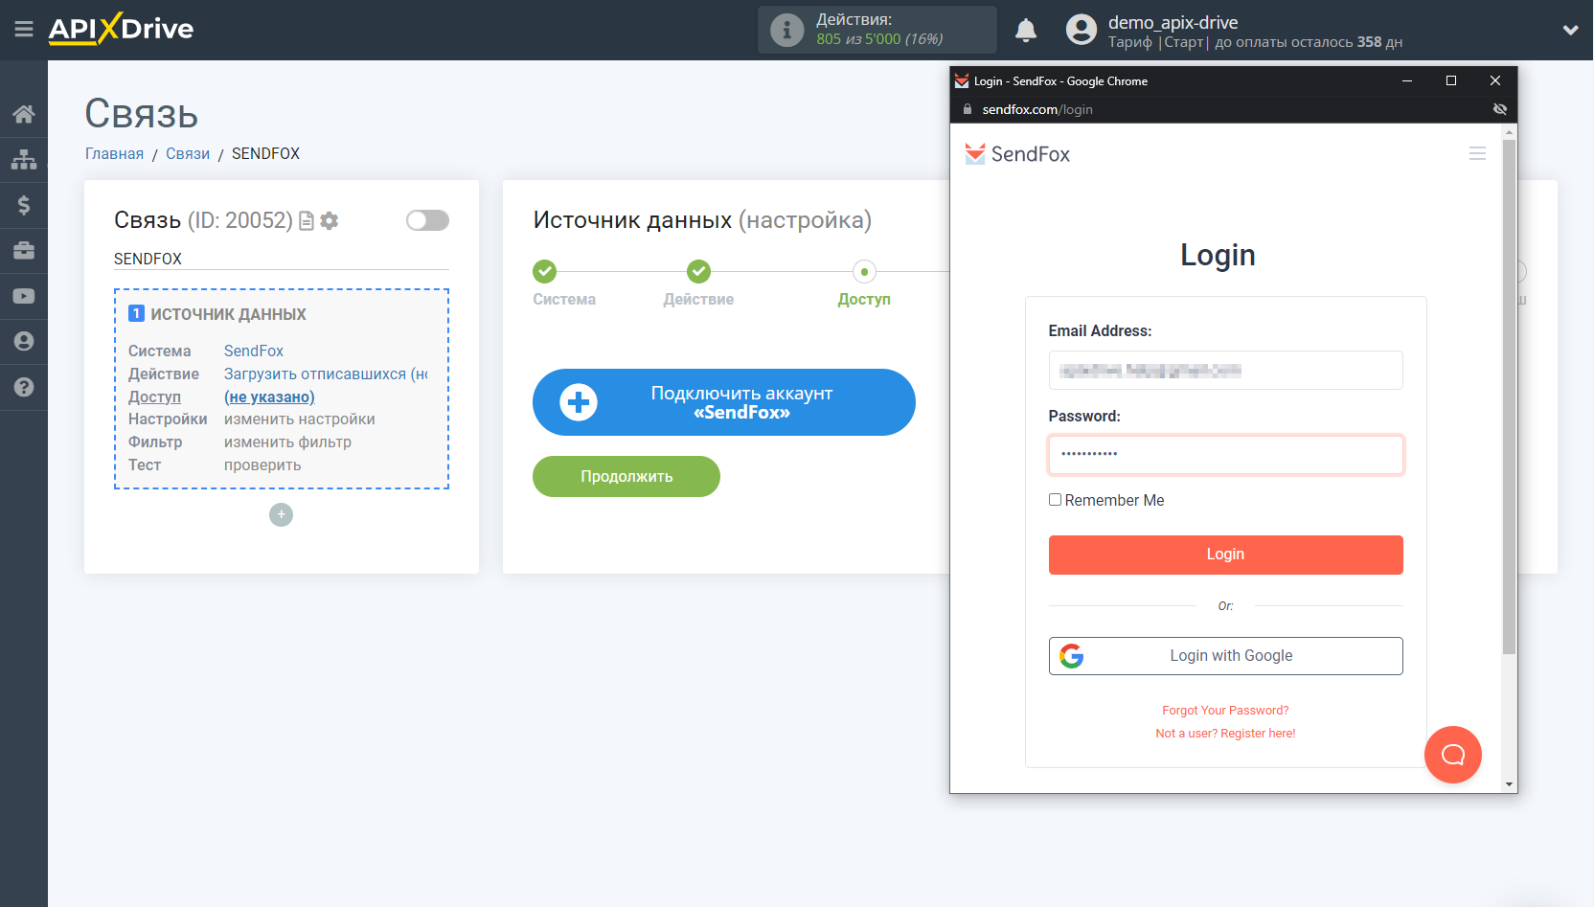Click the plus circle to add a block
Image resolution: width=1594 pixels, height=907 pixels.
(281, 515)
